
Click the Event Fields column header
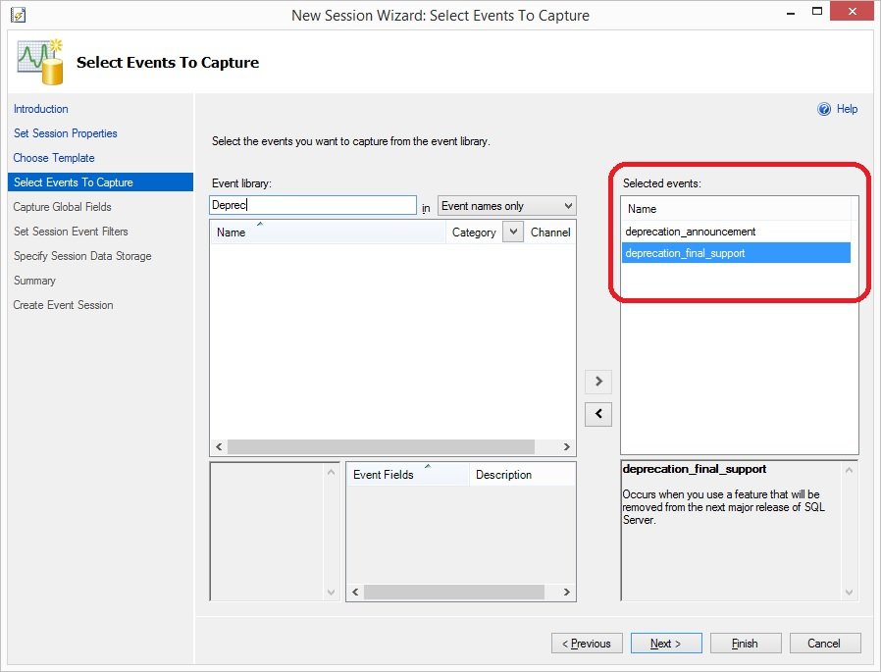pyautogui.click(x=407, y=475)
